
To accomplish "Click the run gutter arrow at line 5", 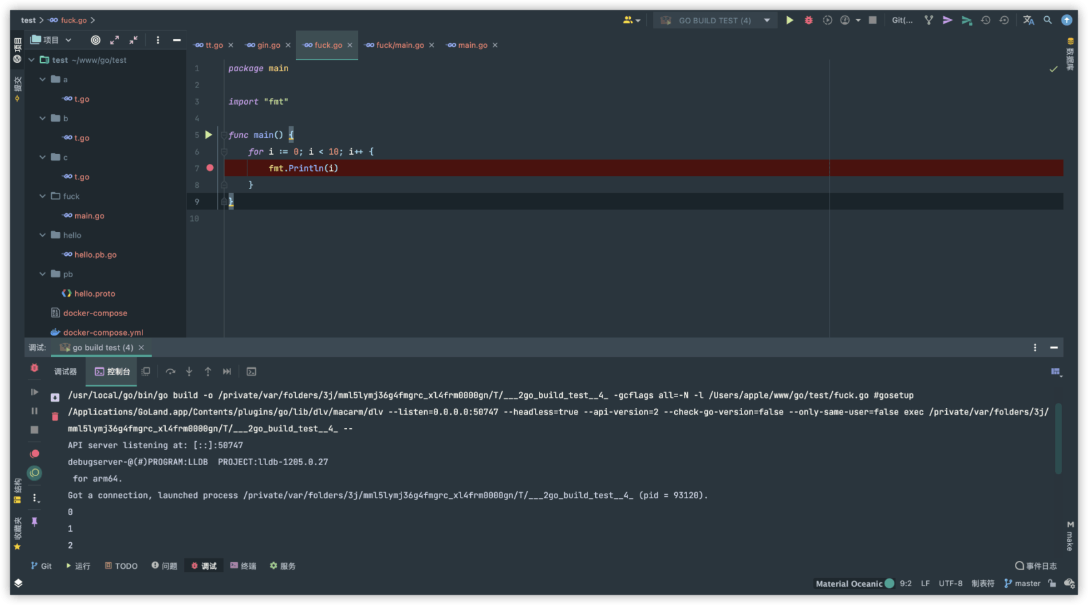I will click(209, 135).
